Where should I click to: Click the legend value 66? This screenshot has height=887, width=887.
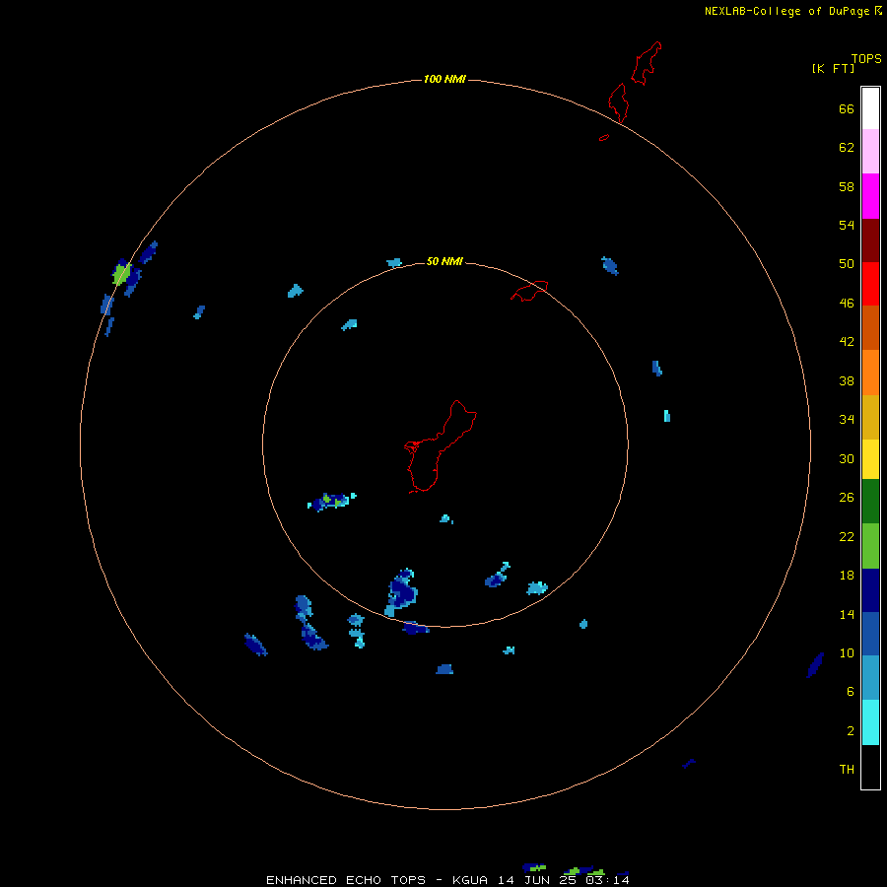(847, 108)
